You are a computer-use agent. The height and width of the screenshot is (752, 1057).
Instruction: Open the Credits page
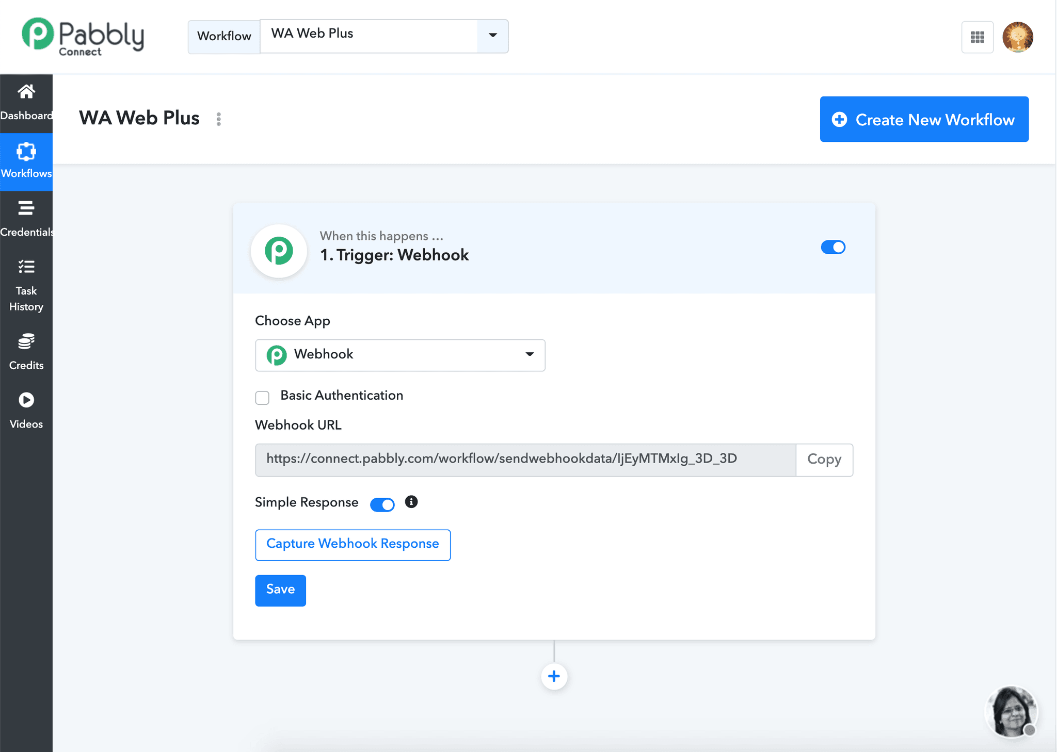(26, 351)
